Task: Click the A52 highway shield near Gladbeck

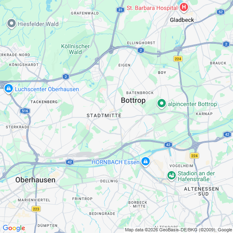Action: 221,12
